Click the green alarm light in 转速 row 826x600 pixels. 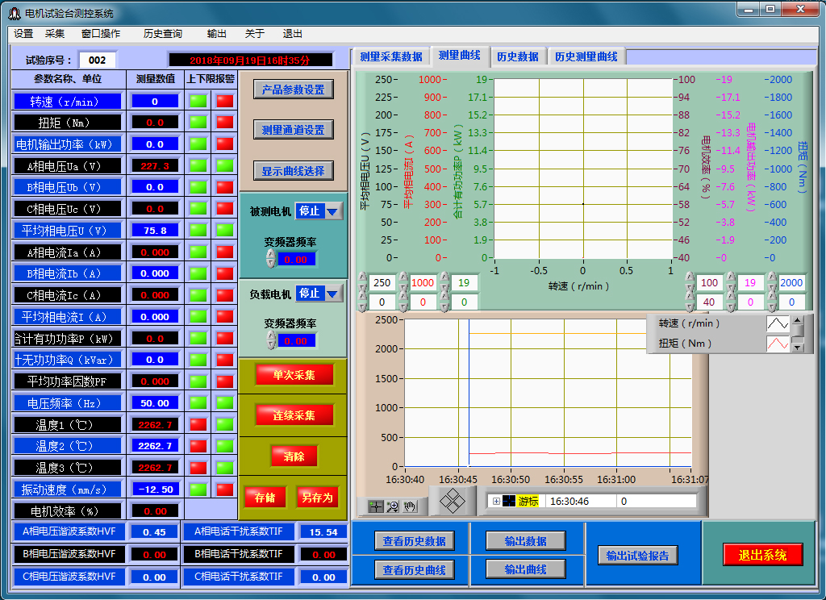tap(198, 101)
